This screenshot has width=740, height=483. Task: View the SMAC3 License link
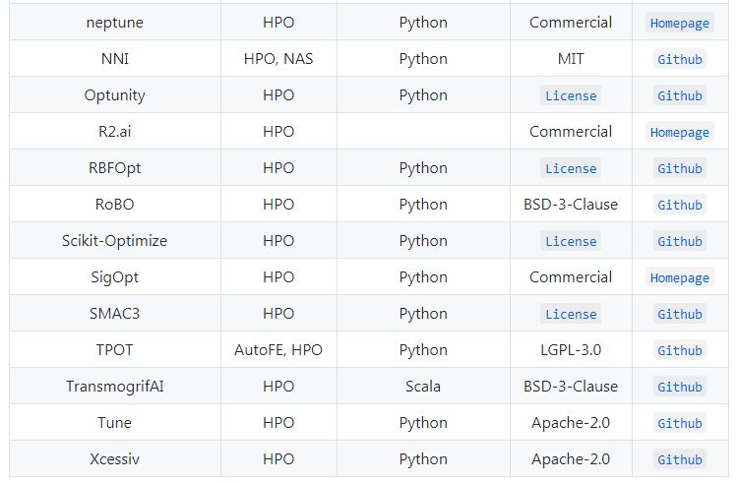[571, 314]
